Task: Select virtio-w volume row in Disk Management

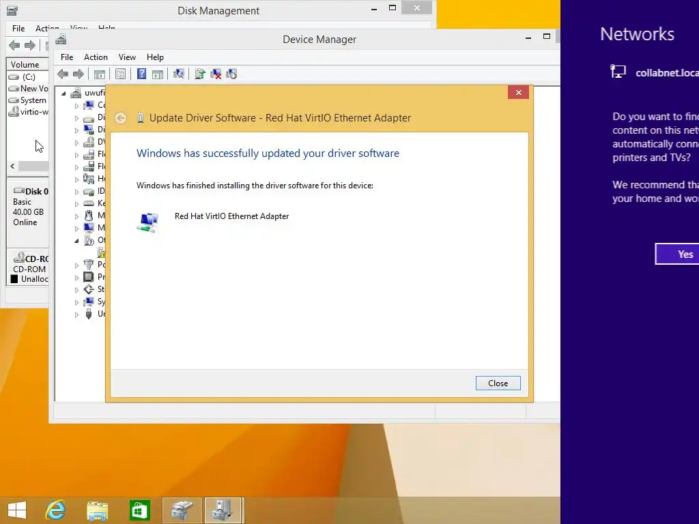Action: 28,112
